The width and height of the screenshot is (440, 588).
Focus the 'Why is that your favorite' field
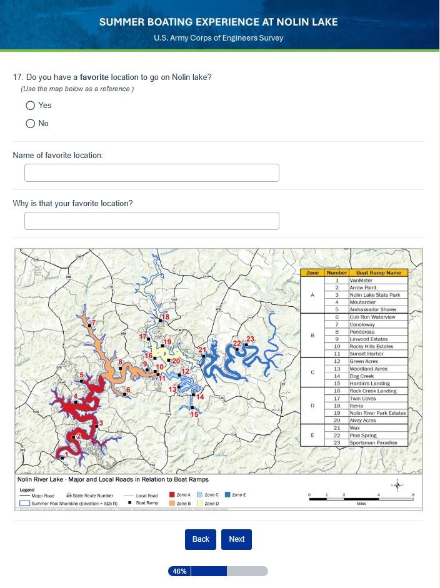tap(151, 221)
